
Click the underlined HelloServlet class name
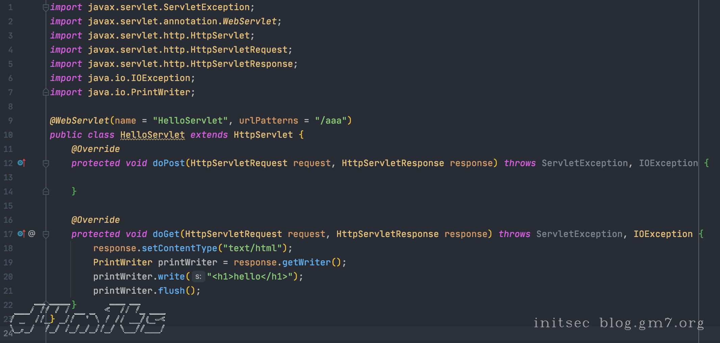point(152,135)
